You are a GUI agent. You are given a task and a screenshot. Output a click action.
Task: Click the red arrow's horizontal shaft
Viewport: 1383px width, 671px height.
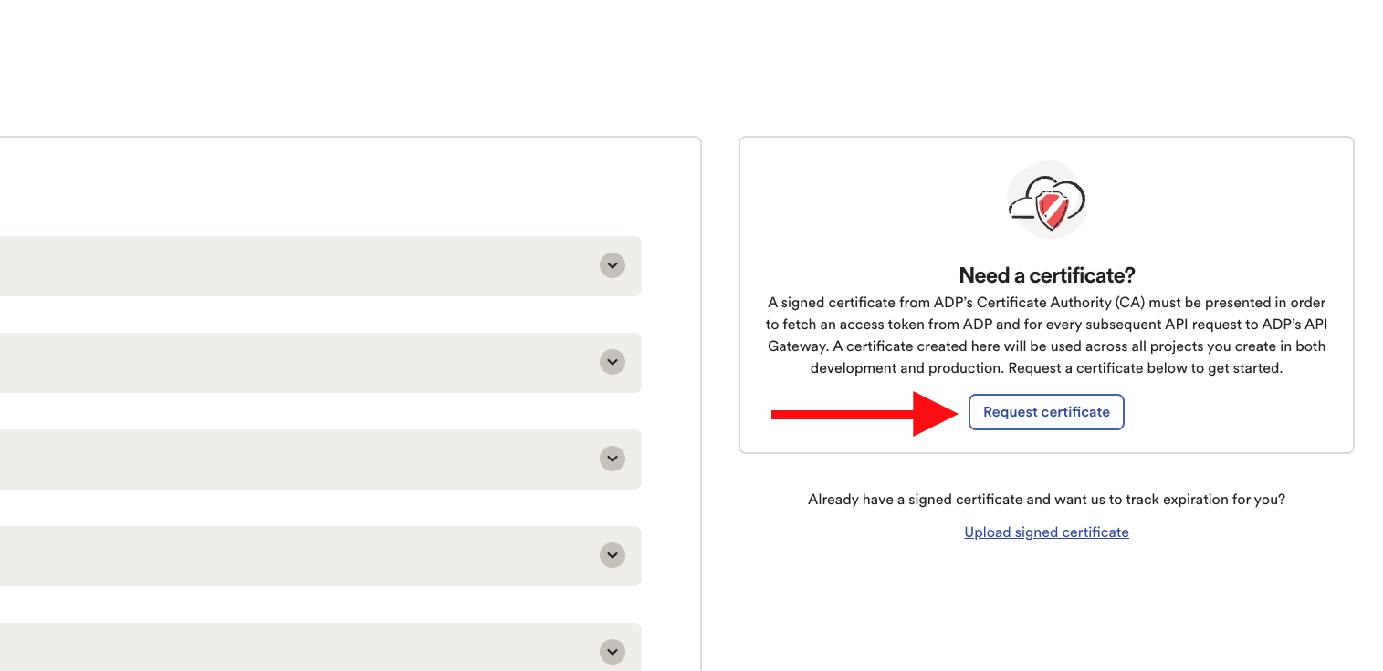click(x=843, y=415)
